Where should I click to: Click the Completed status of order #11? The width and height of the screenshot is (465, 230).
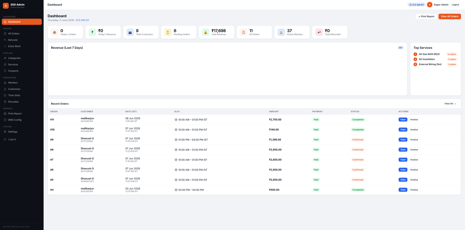[358, 119]
